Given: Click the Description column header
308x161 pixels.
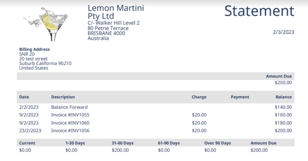Looking at the screenshot, I should click(x=63, y=97).
